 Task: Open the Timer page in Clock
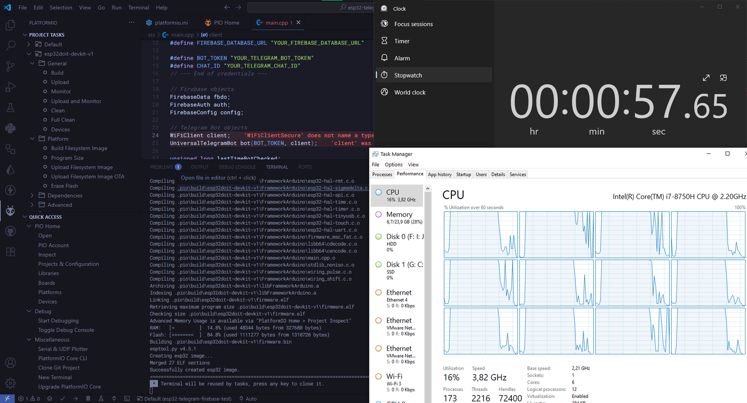tap(402, 41)
